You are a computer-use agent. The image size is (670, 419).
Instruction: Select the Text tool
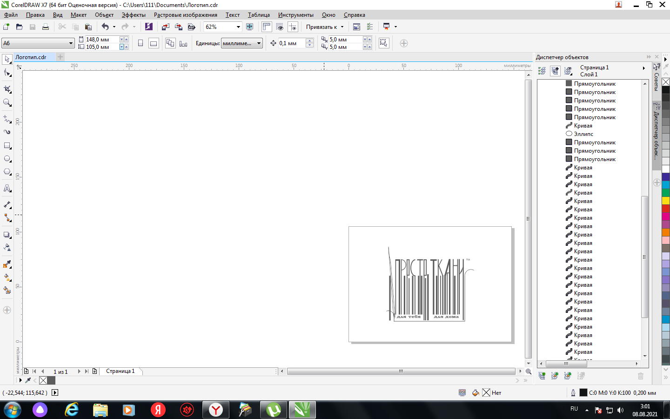[7, 189]
